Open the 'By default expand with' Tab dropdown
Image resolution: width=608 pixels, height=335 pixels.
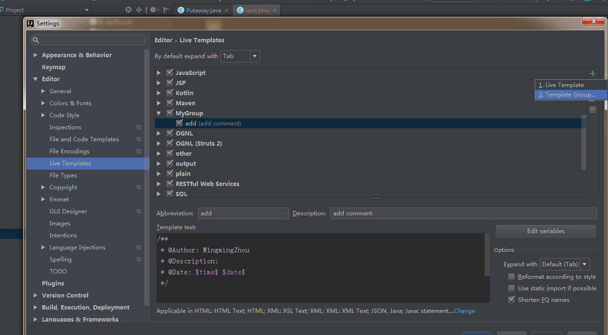240,56
